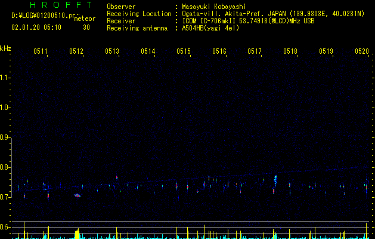Click the 0.7 frequency axis label
Screen dimensions: 375x239
(5, 197)
